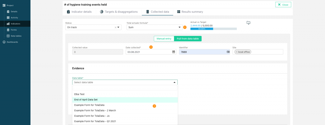Clear the On track status selection

[116, 27]
